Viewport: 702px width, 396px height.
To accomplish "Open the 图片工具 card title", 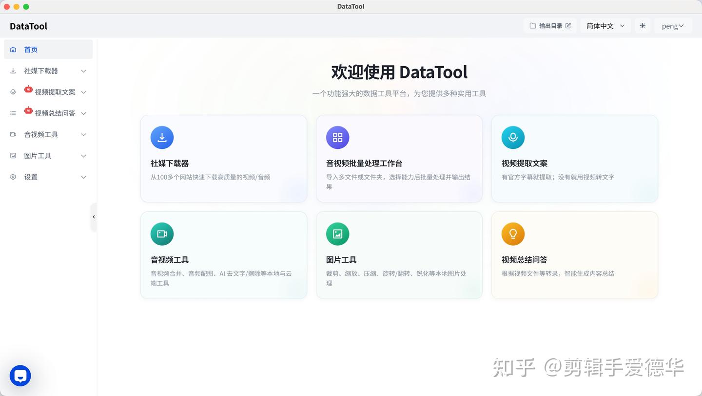I will 341,260.
